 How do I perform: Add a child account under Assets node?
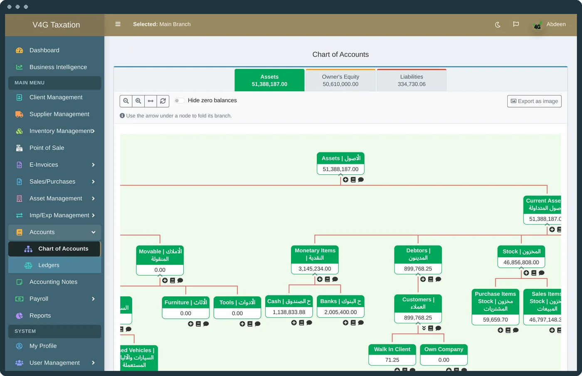point(345,180)
